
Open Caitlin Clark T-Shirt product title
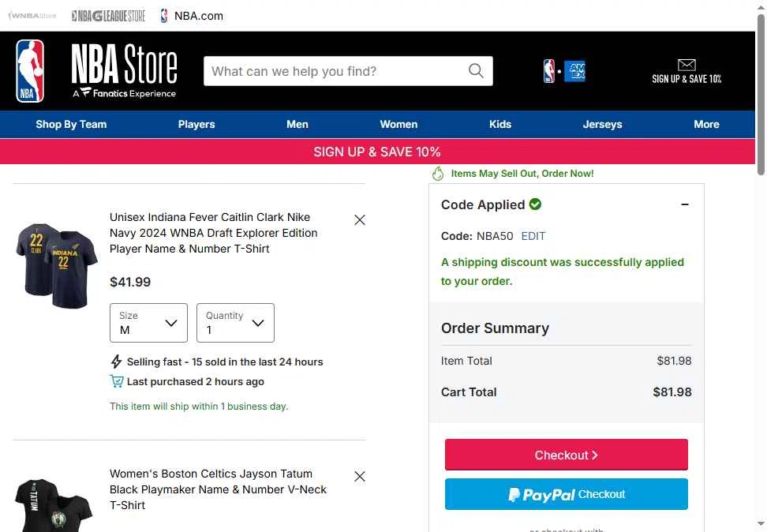(x=213, y=233)
